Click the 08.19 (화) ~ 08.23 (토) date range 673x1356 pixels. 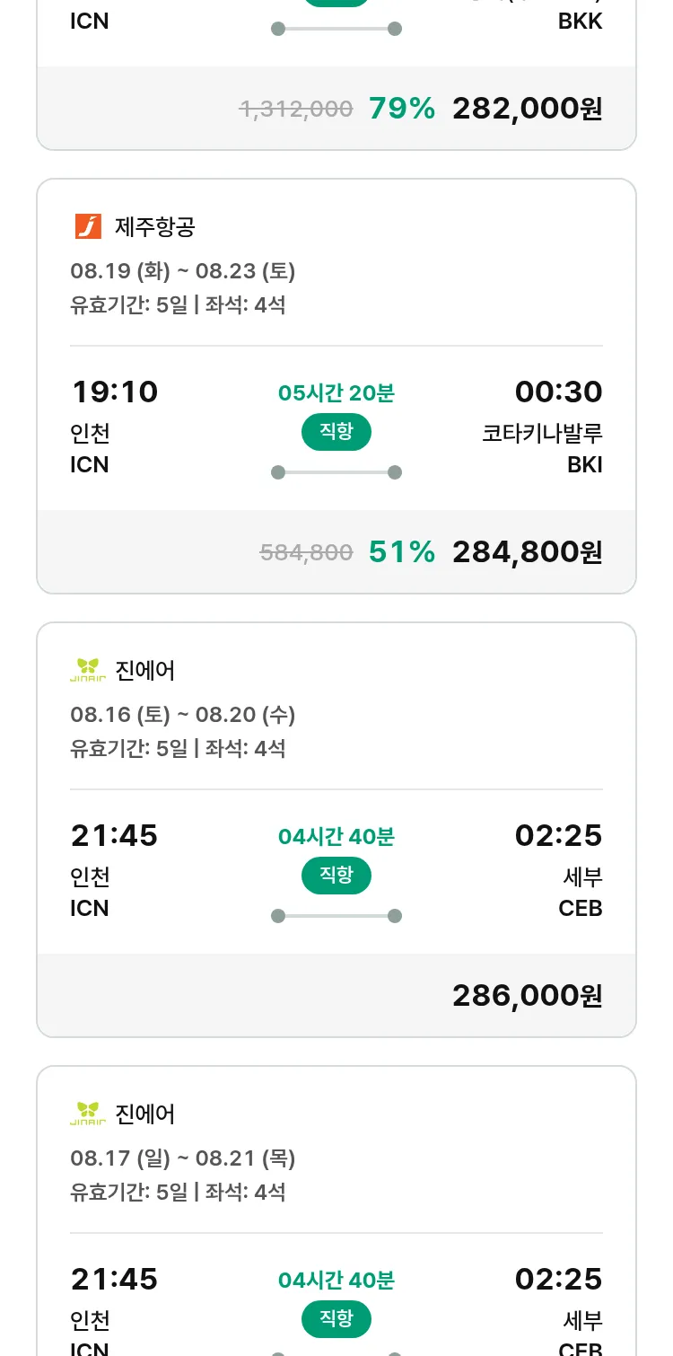pos(183,270)
